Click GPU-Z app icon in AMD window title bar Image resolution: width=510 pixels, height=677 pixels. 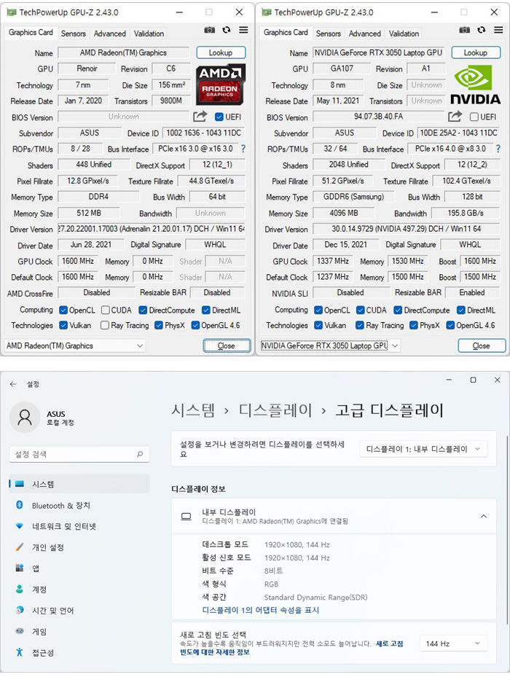[11, 12]
